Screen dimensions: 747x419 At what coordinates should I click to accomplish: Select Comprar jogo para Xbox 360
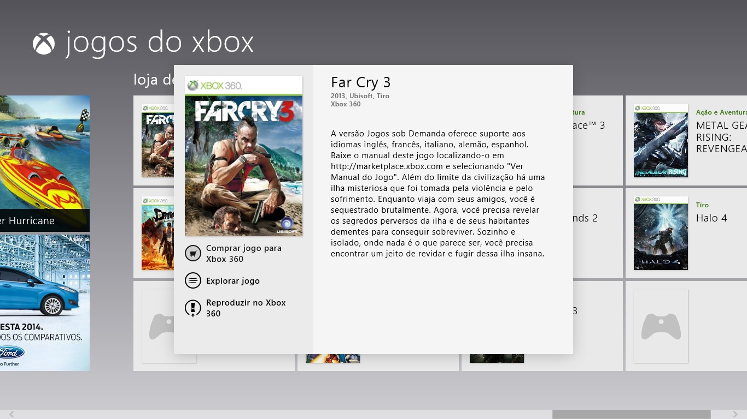pos(243,254)
